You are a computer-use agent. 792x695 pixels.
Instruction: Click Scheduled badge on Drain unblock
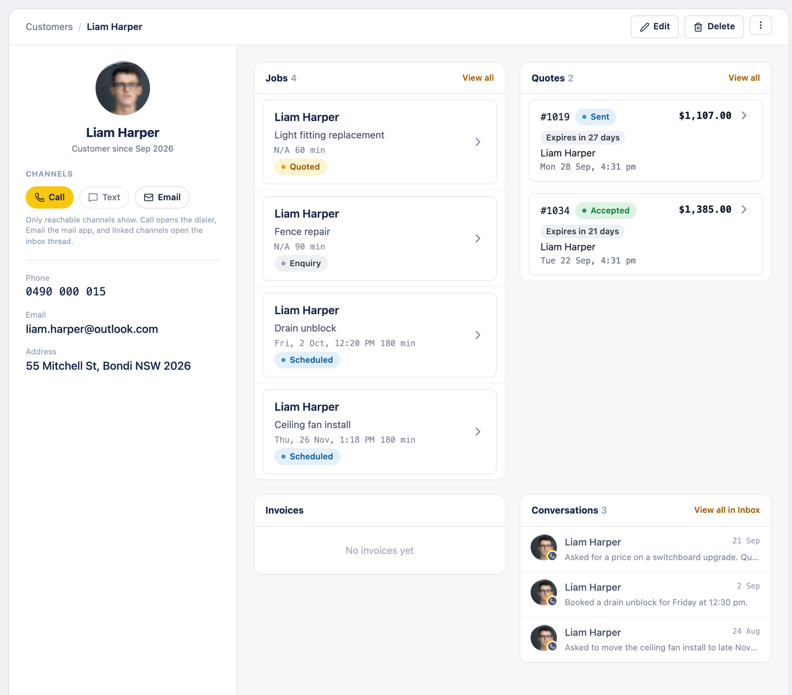point(307,360)
